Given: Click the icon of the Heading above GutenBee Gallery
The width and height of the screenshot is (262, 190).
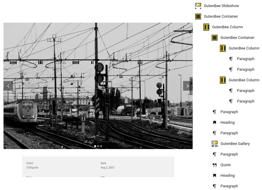Looking at the screenshot, I should (x=215, y=123).
